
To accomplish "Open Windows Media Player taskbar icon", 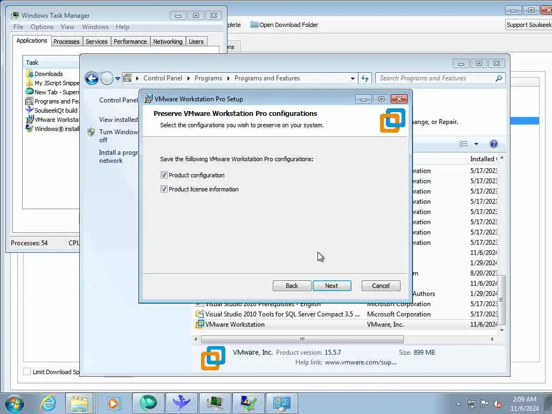I will (113, 403).
